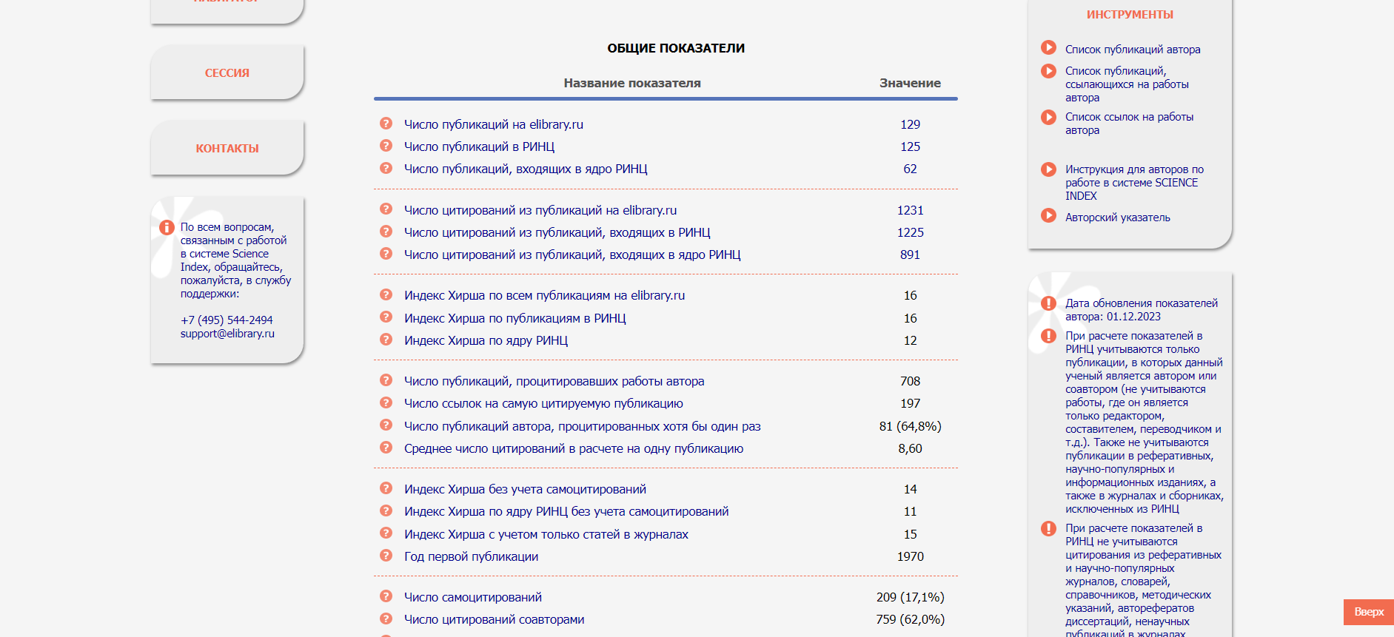This screenshot has width=1394, height=637.
Task: Click the value 1231 citations
Action: point(910,210)
